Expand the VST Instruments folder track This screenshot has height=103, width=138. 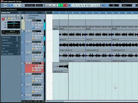point(25,15)
